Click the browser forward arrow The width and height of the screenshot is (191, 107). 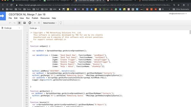(x=7, y=5)
